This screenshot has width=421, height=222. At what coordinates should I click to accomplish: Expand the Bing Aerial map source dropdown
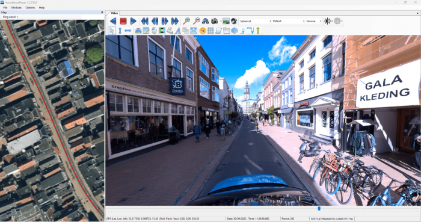click(x=10, y=17)
